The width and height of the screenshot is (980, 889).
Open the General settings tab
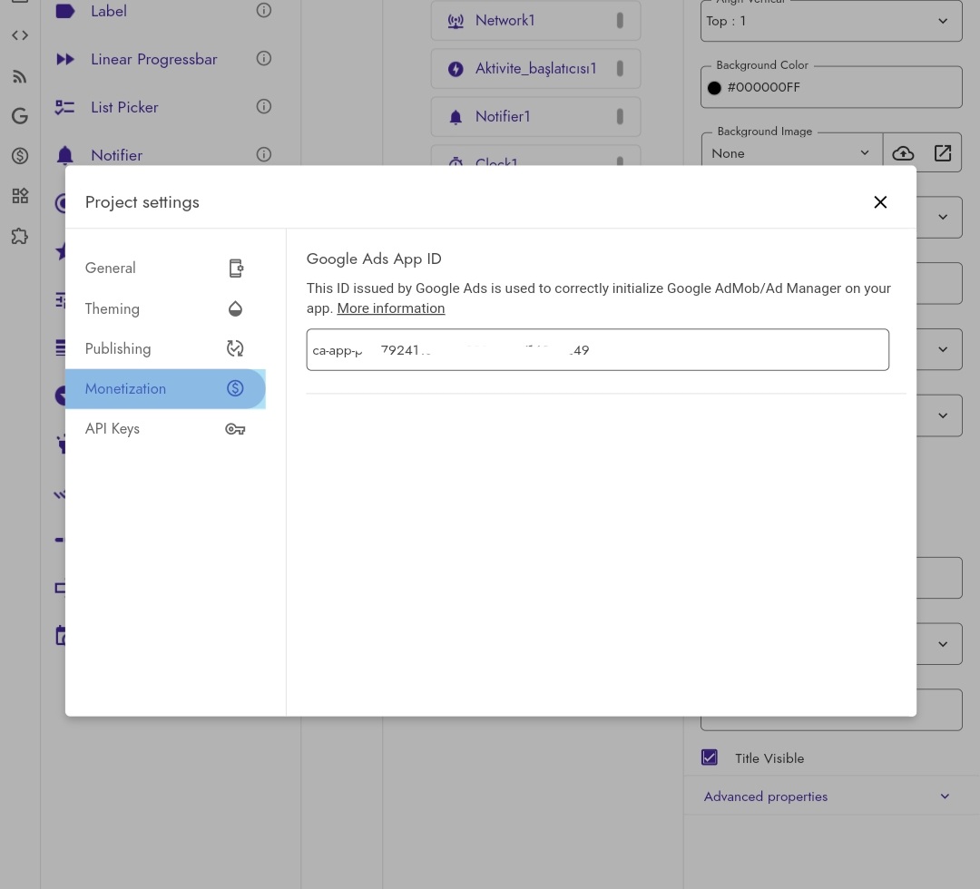coord(165,268)
